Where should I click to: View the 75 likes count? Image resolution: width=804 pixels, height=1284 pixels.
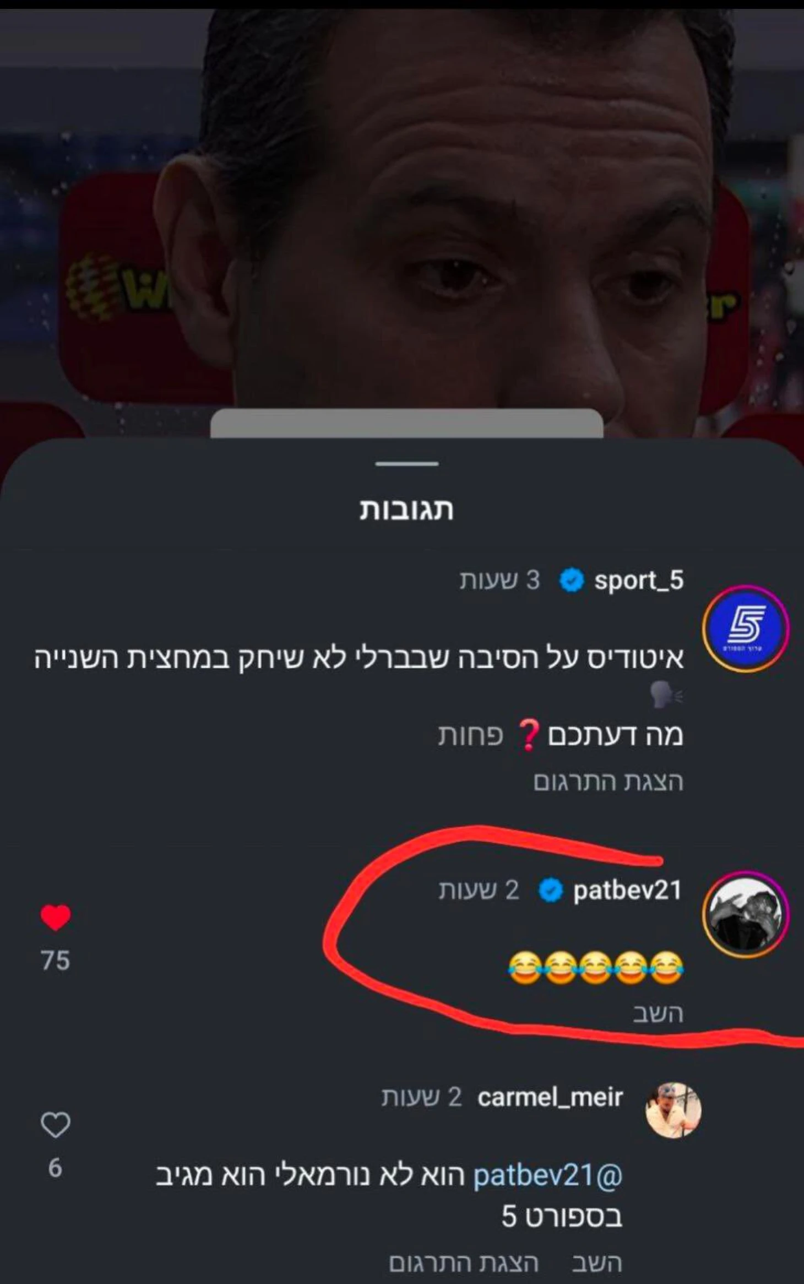pyautogui.click(x=56, y=961)
